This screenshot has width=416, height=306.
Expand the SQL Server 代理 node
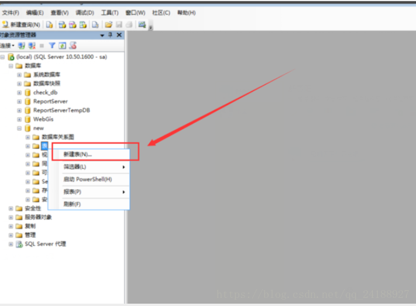point(11,244)
